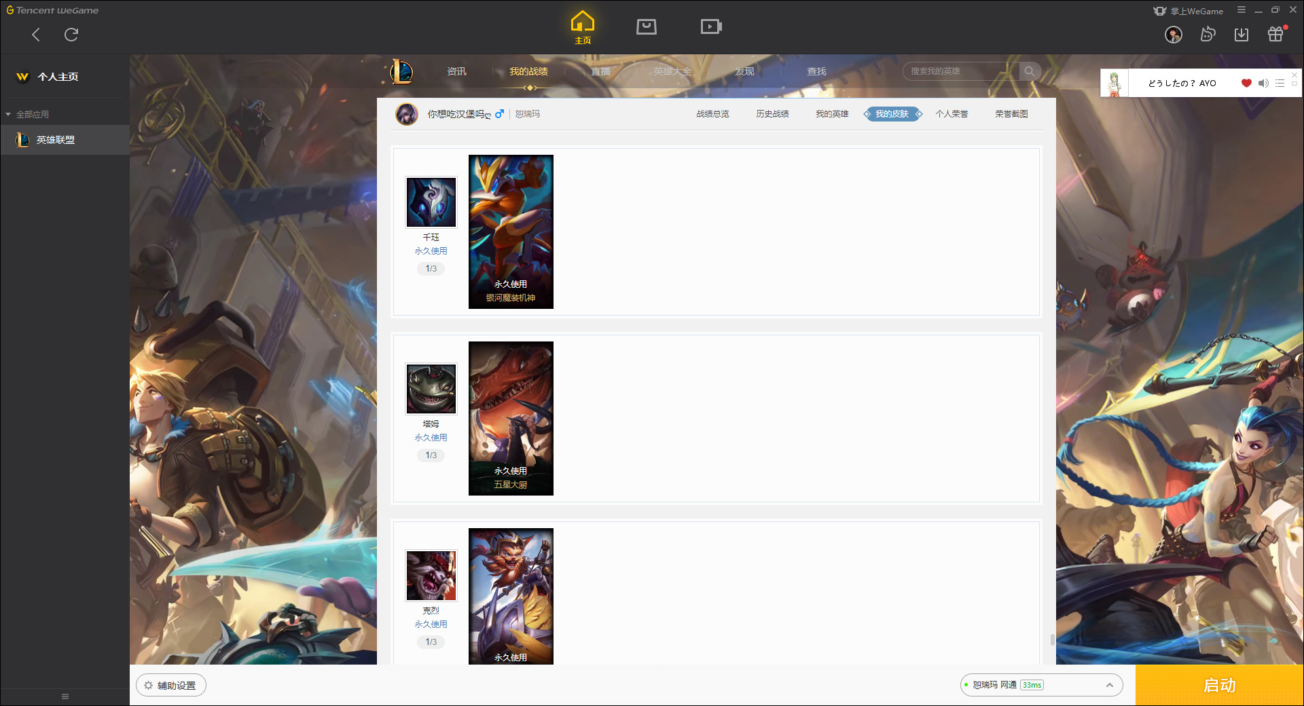Open the WeGame hamburger menu icon
1304x706 pixels.
pos(1242,10)
